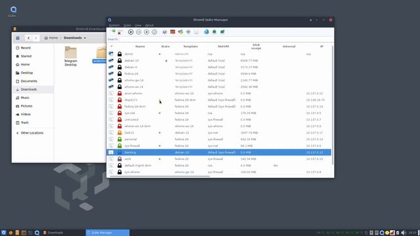
Task: Click the Create new qube toolbar icon
Action: point(113,31)
